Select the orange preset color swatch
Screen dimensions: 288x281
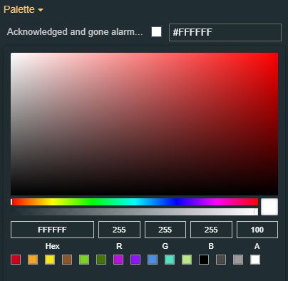pyautogui.click(x=33, y=260)
